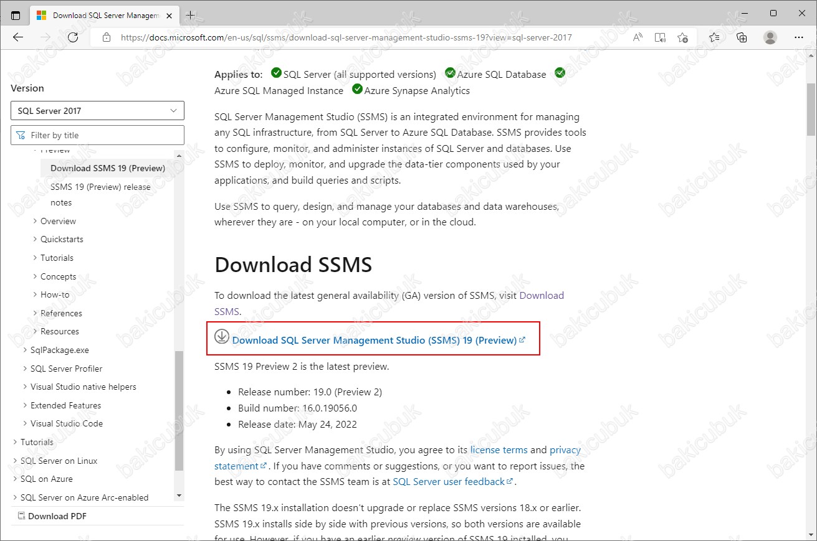Open SQL Server user feedback link
The height and width of the screenshot is (541, 817).
[452, 482]
